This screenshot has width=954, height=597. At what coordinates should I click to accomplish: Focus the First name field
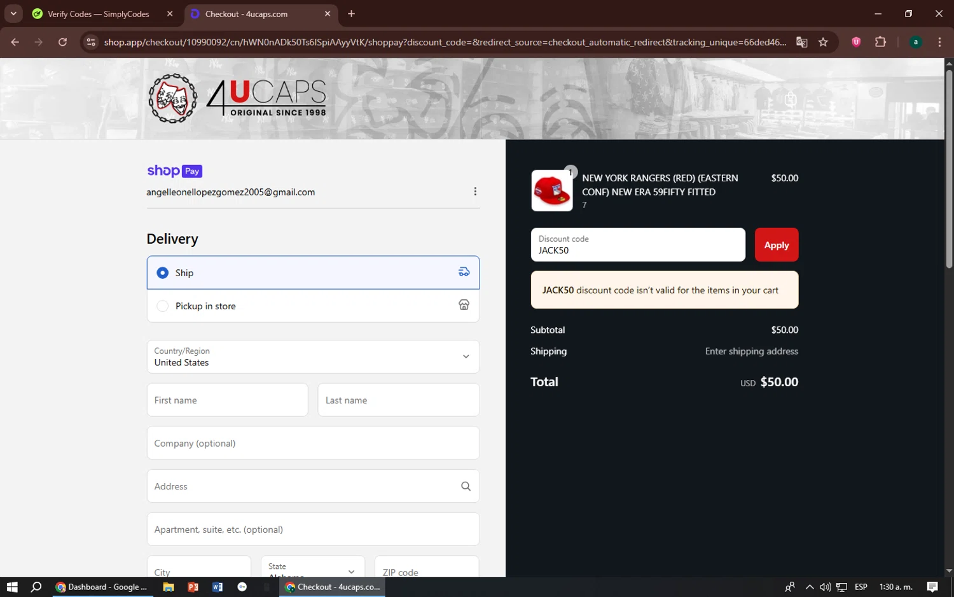point(227,400)
